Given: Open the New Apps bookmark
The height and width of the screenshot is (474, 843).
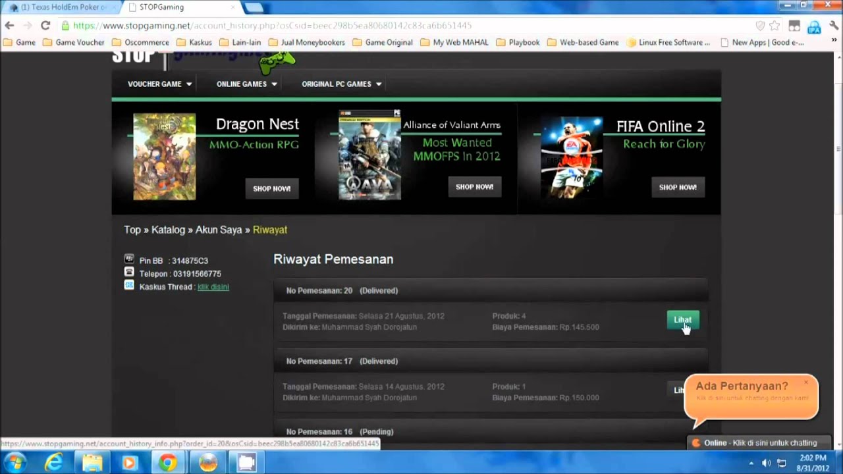Looking at the screenshot, I should pyautogui.click(x=762, y=42).
